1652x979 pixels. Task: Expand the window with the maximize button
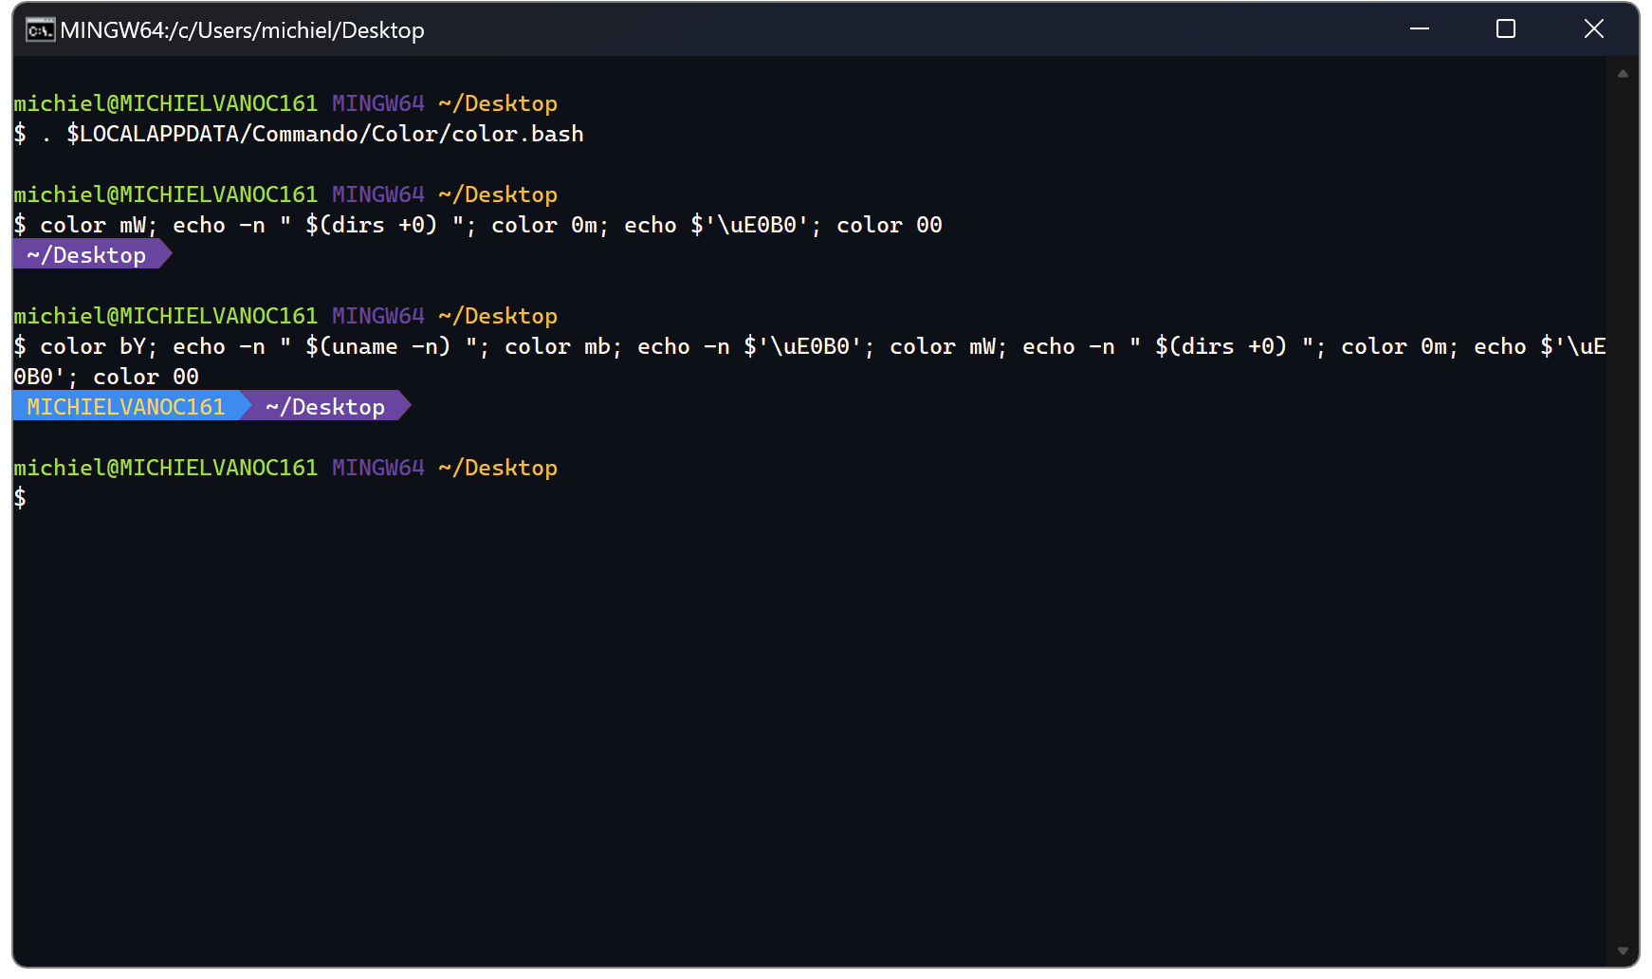pyautogui.click(x=1504, y=28)
